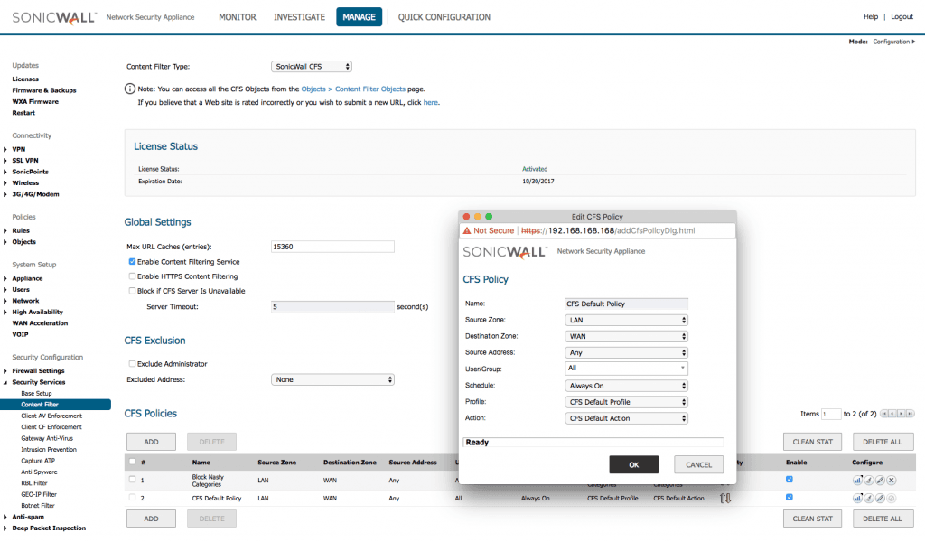This screenshot has height=542, width=925.
Task: Uncheck Enable for CFS Default Policy row
Action: (x=790, y=497)
